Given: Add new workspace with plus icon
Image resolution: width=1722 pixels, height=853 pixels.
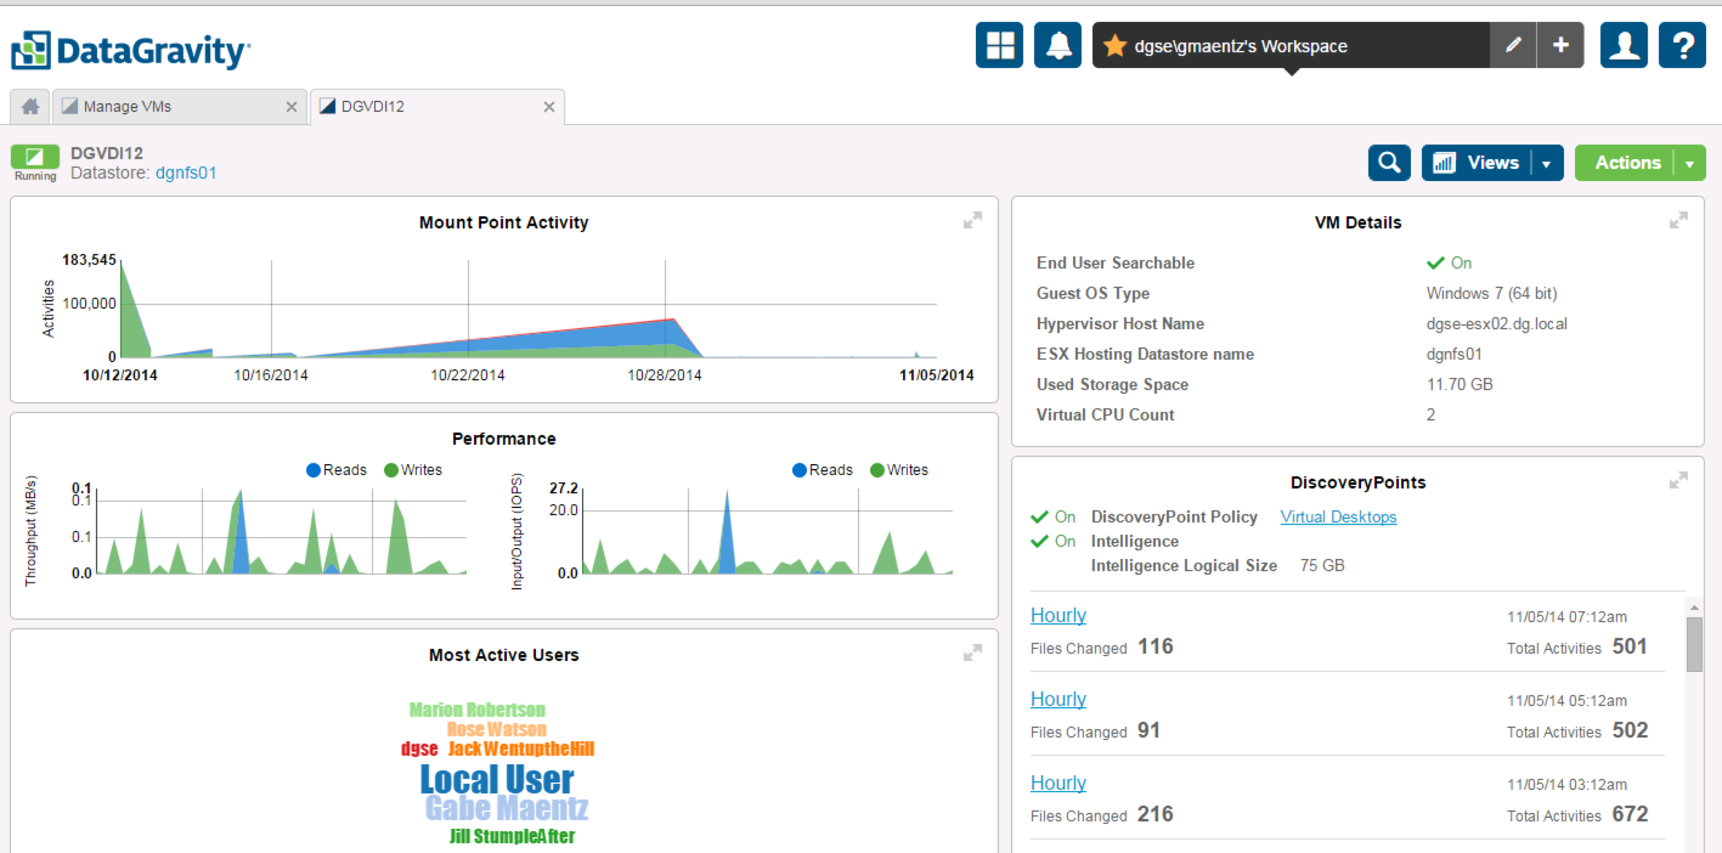Looking at the screenshot, I should pyautogui.click(x=1561, y=45).
